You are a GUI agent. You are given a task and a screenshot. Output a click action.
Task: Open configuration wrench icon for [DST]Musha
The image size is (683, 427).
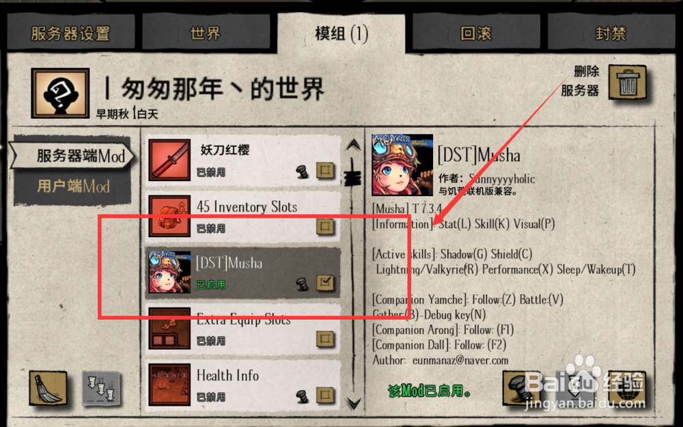coord(302,284)
